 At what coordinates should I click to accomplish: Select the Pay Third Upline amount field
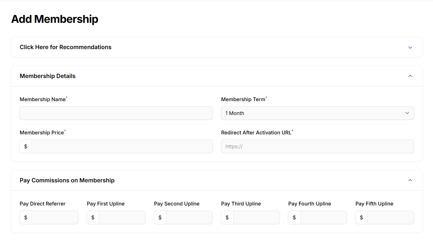tap(256, 218)
